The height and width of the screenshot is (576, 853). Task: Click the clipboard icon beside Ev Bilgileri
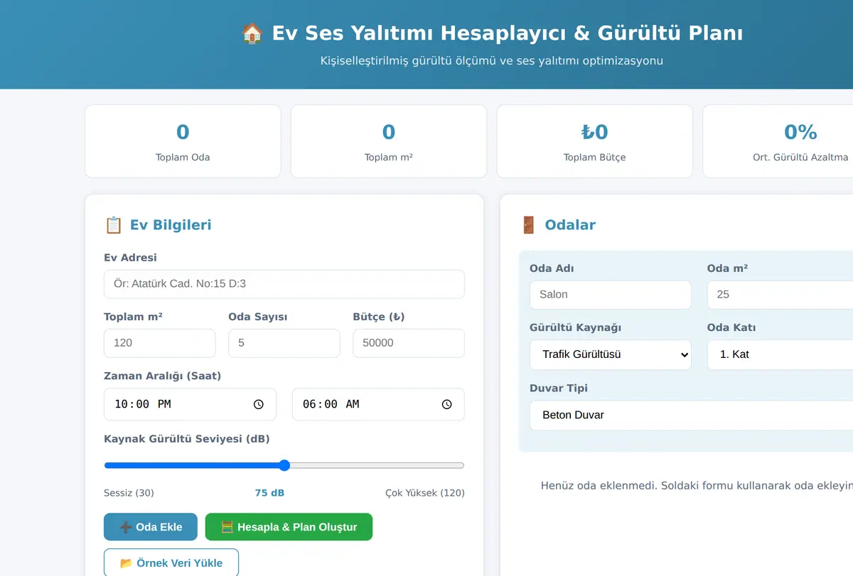pos(113,225)
